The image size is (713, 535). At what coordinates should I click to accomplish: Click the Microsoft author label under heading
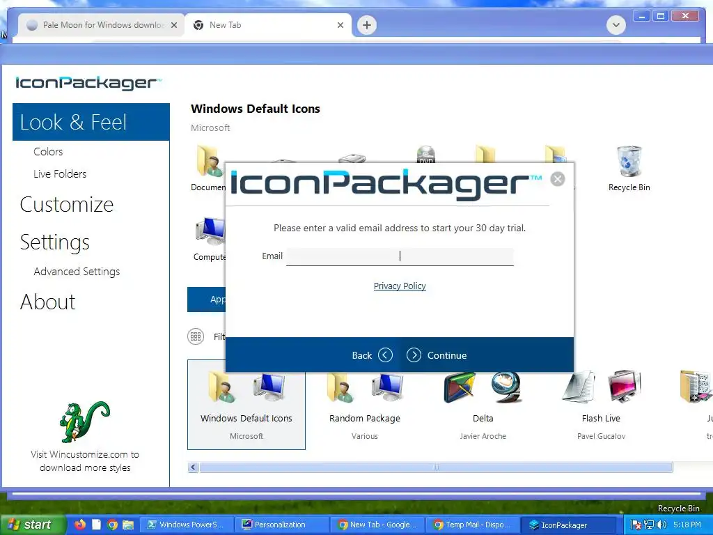coord(210,128)
